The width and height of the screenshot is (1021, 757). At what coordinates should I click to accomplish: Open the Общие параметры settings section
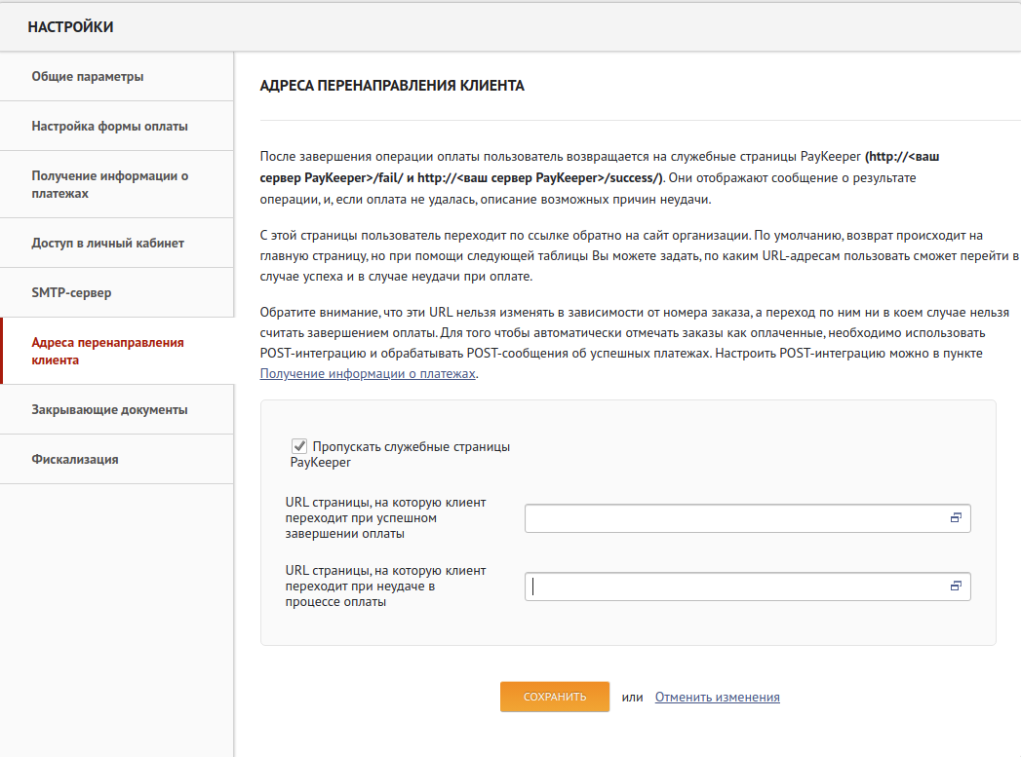(88, 76)
